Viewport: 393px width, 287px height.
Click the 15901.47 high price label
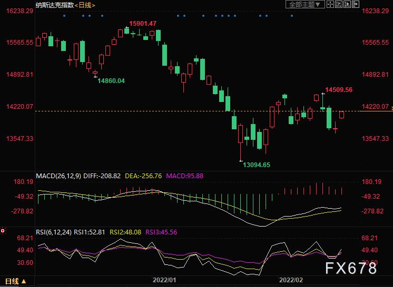(x=143, y=24)
